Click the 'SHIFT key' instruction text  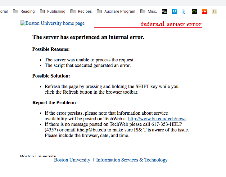pos(147,86)
